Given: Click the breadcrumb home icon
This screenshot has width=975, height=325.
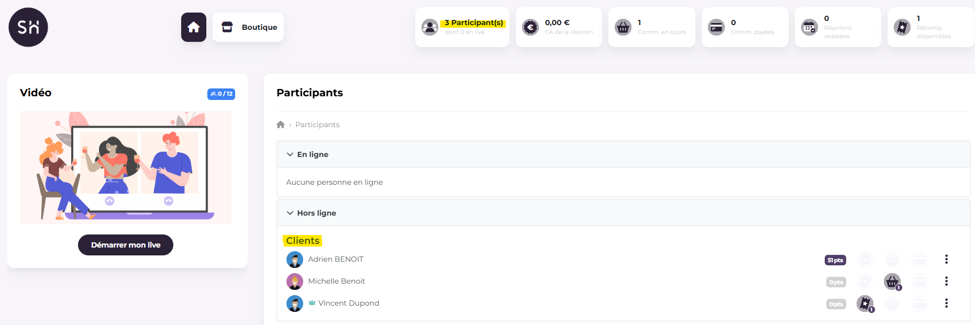Looking at the screenshot, I should 281,125.
